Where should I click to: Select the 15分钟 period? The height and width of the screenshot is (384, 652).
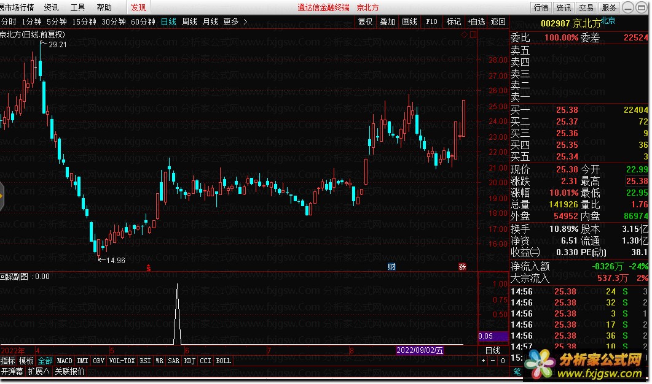point(84,21)
